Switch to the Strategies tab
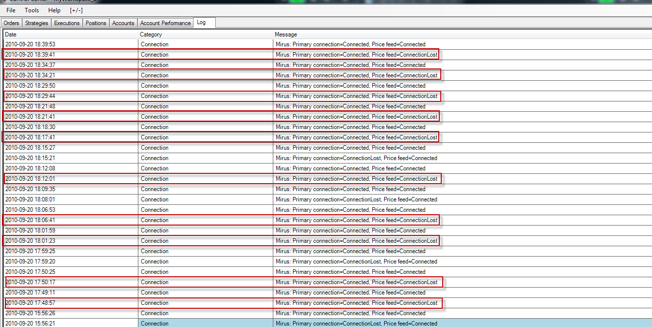Image resolution: width=652 pixels, height=327 pixels. [37, 23]
